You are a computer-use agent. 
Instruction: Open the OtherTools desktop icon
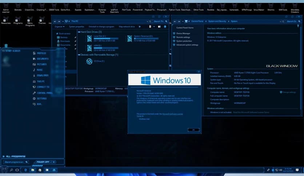198,7
